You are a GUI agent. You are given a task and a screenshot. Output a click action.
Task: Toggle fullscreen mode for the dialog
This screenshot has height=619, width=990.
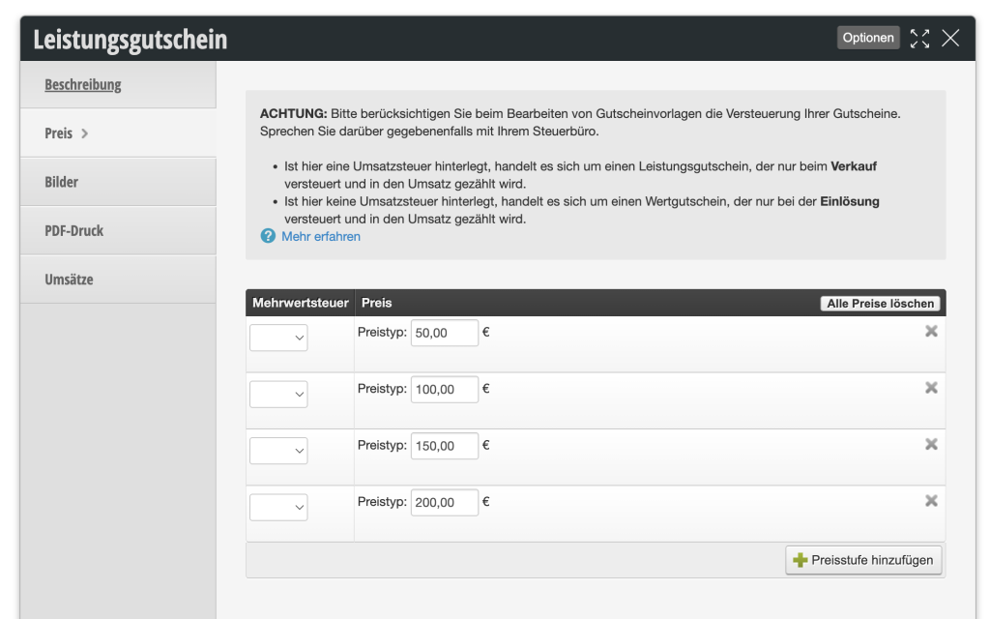pyautogui.click(x=919, y=38)
